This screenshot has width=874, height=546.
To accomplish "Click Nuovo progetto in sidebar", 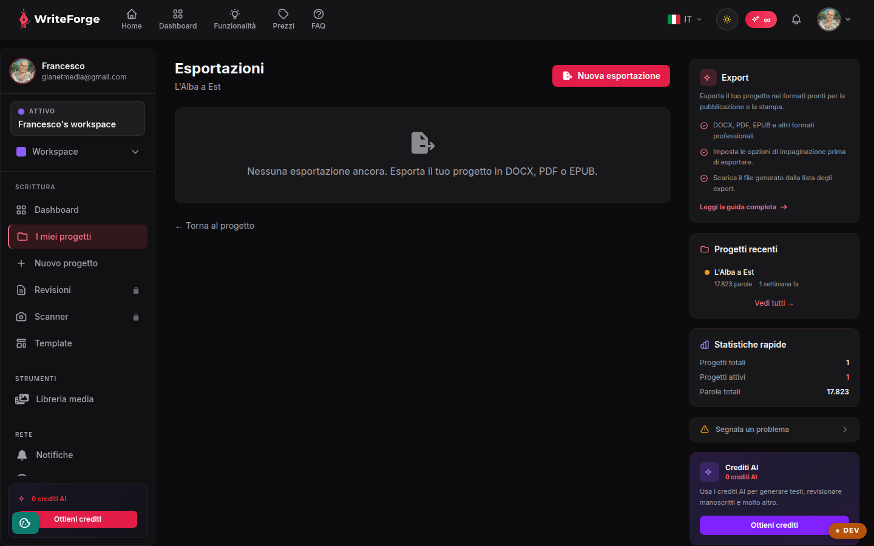I will 78,263.
